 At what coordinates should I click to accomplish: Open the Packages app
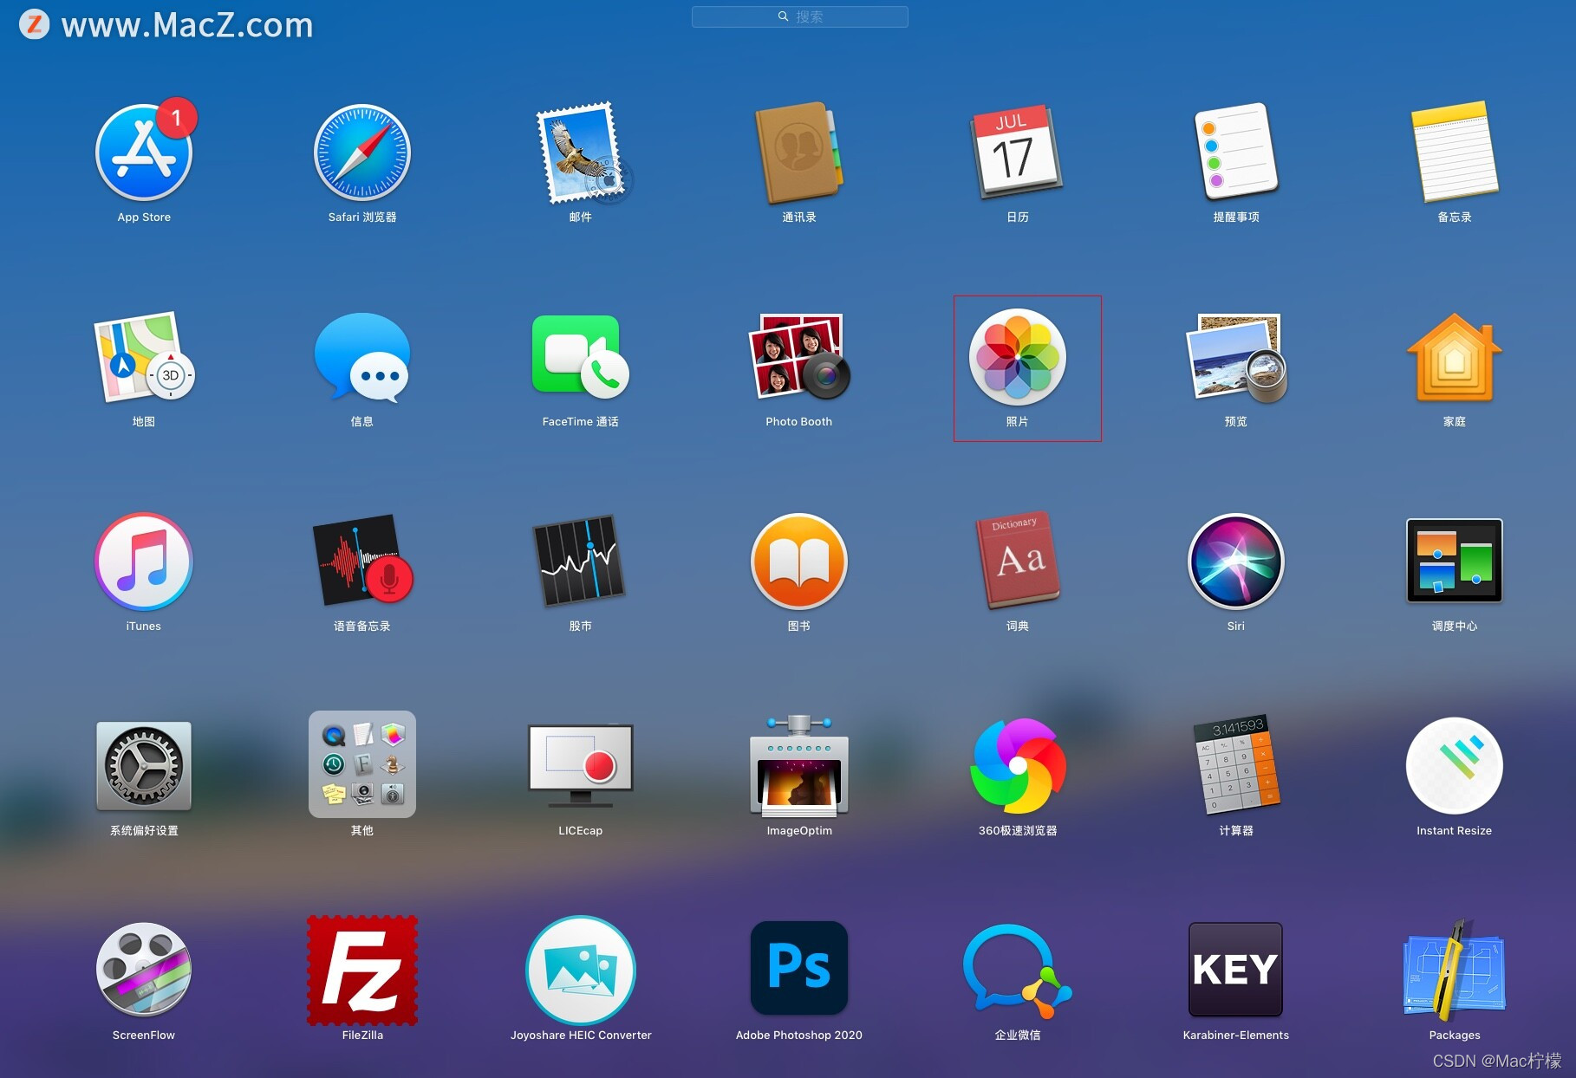pyautogui.click(x=1454, y=971)
